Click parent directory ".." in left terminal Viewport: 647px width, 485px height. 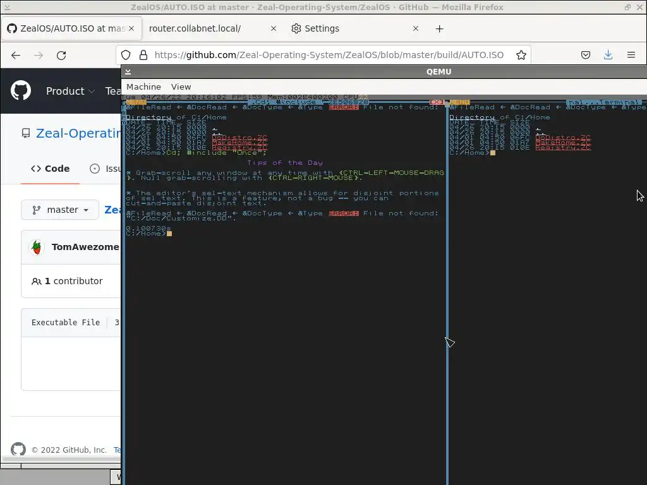pyautogui.click(x=217, y=133)
